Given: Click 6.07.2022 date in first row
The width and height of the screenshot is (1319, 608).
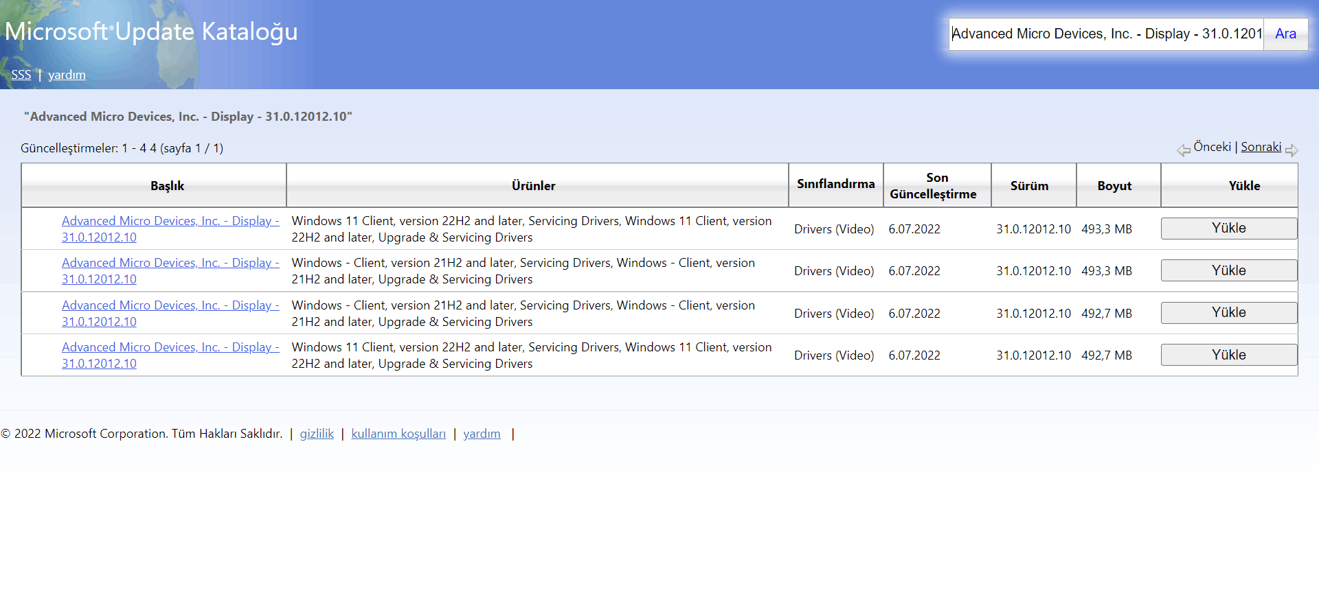Looking at the screenshot, I should (x=914, y=229).
